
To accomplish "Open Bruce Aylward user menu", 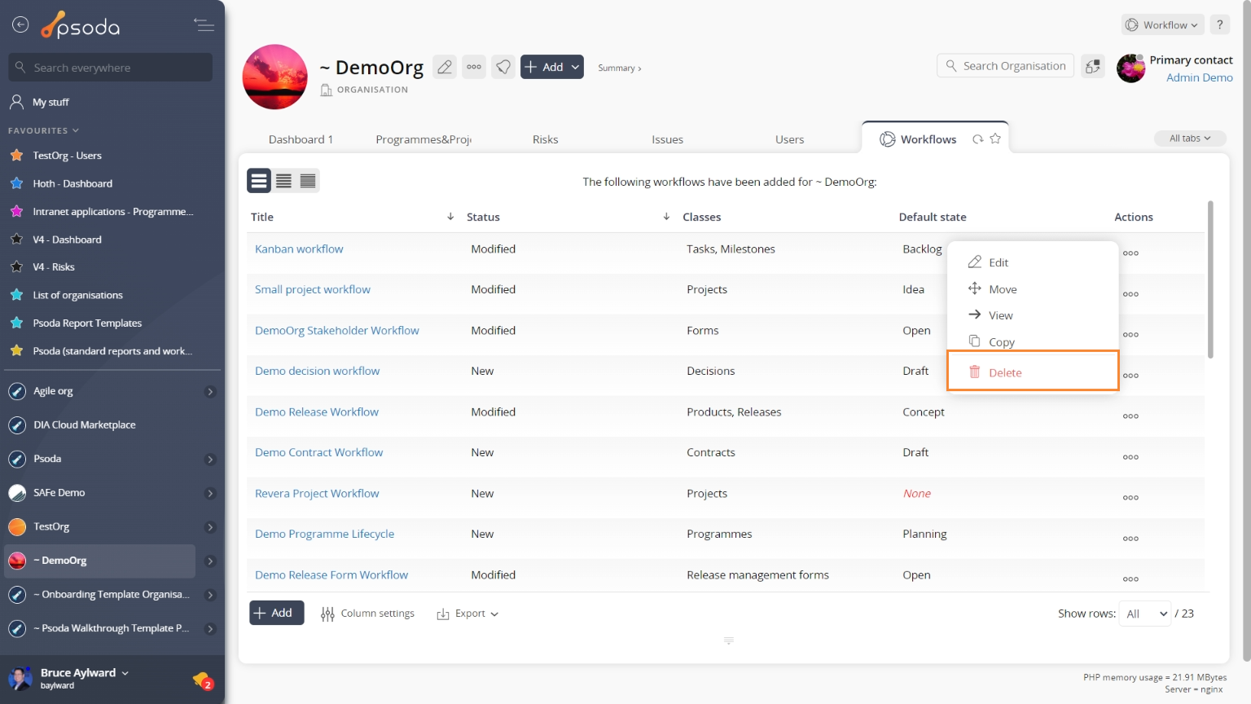I will (x=85, y=673).
